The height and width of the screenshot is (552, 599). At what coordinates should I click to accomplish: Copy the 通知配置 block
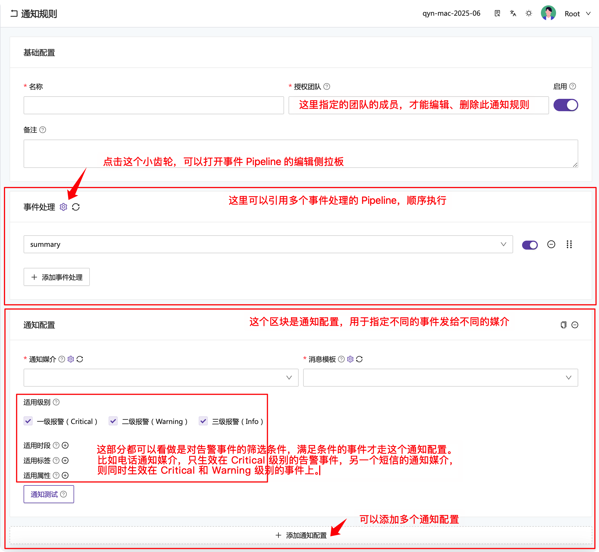563,325
